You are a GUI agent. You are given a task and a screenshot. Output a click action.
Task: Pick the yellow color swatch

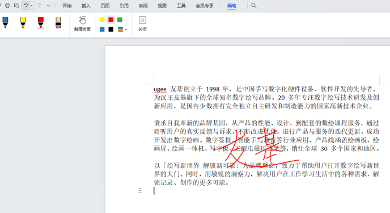(102, 20)
